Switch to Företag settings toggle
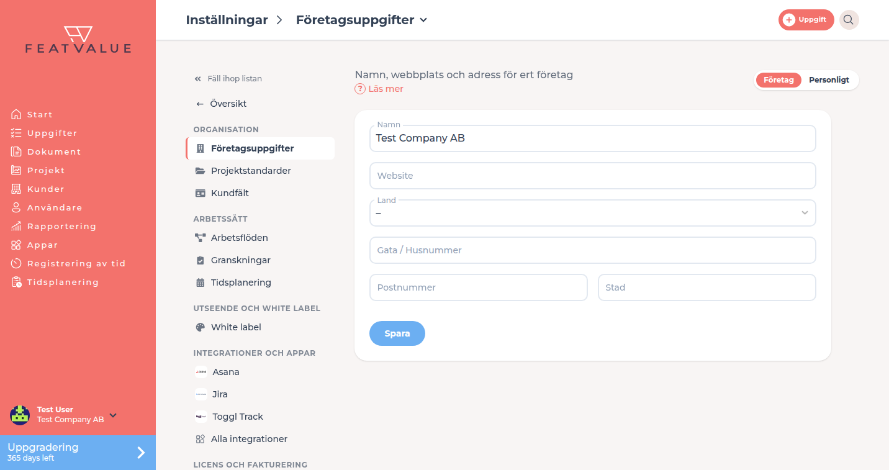Image resolution: width=889 pixels, height=470 pixels. (778, 80)
